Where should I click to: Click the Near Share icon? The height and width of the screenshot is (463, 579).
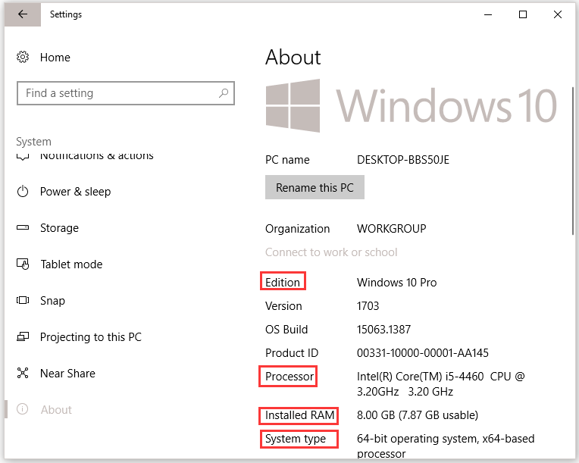[x=23, y=373]
